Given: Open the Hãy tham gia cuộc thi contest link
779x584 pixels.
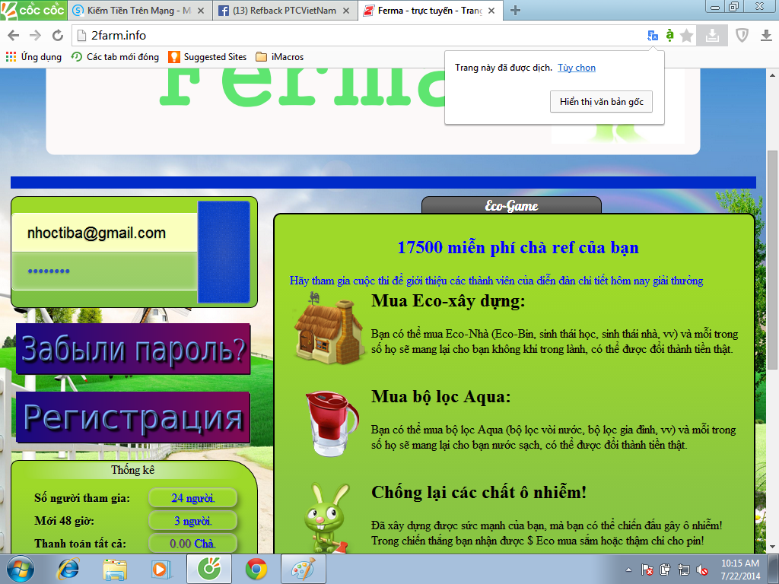Looking at the screenshot, I should click(496, 281).
